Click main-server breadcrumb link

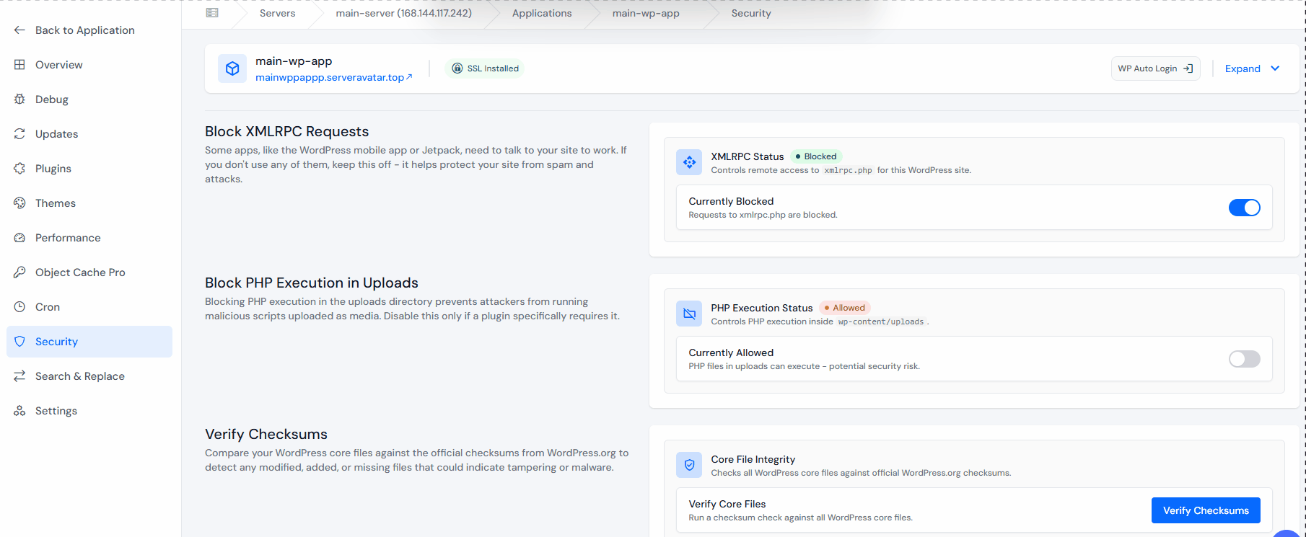tap(403, 13)
